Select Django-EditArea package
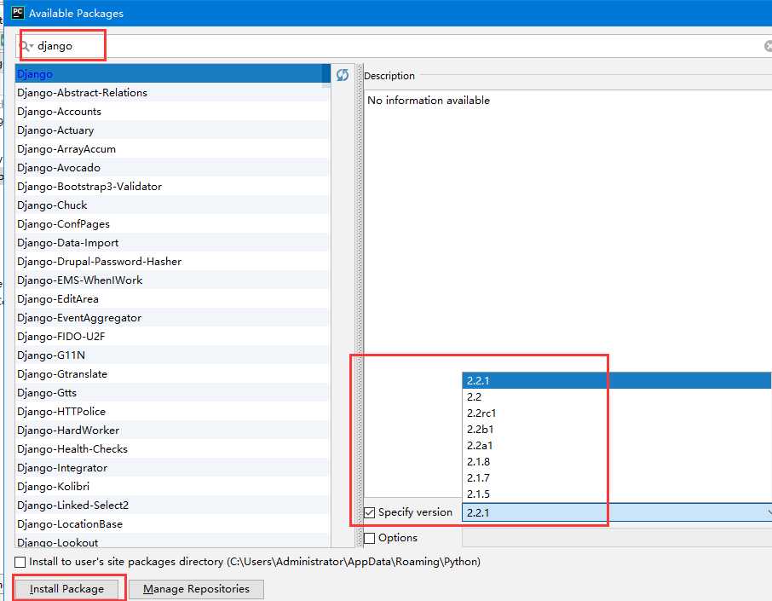This screenshot has height=601, width=772. 172,298
